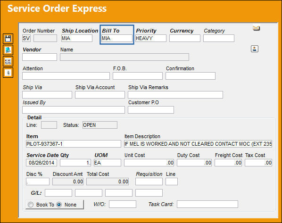This screenshot has width=282, height=223.
Task: Click the last sidebar icon under the grid icon
Action: click(x=8, y=73)
